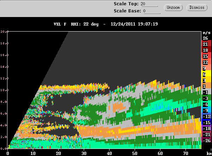Click the 50 km range axis tick

pos(135,153)
